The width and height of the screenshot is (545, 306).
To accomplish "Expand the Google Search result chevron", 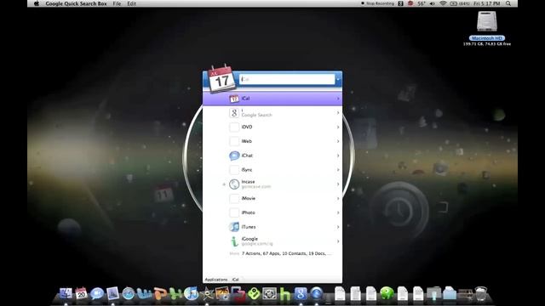I will click(338, 113).
